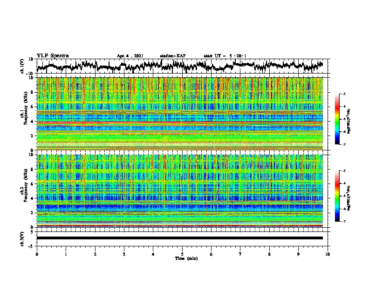The image size is (369, 285).
Task: Click the ch.1 voltage waveform trace
Action: 180,66
